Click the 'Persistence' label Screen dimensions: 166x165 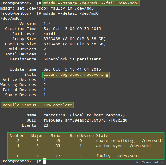(23, 59)
